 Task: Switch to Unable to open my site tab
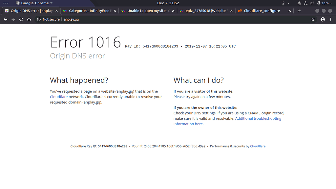point(148,11)
